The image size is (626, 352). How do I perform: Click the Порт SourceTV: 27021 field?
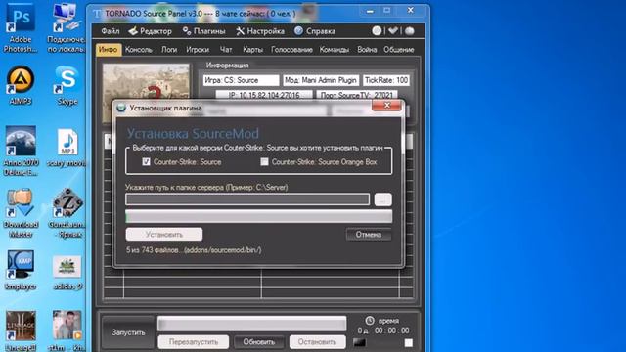point(357,95)
